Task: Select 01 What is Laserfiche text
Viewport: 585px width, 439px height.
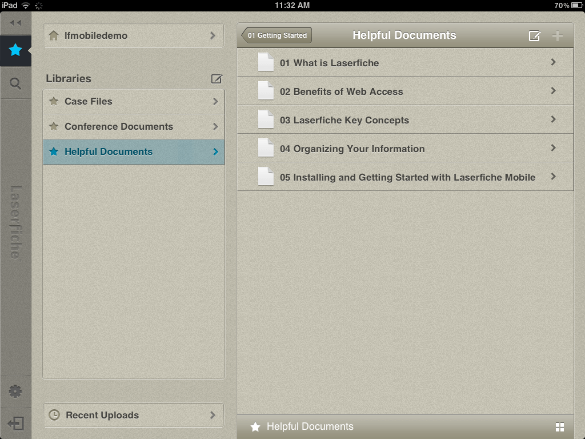Action: coord(330,63)
